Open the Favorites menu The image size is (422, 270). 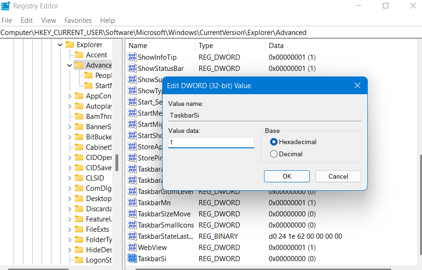pos(78,20)
